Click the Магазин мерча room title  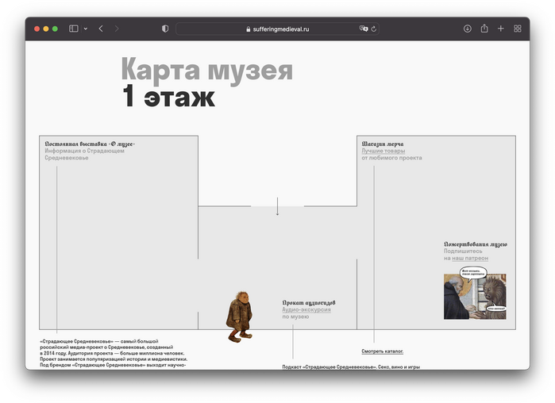[383, 144]
